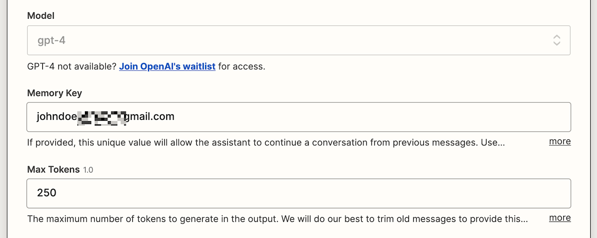This screenshot has height=238, width=597.
Task: Open the Model dropdown showing gpt-4
Action: [298, 40]
